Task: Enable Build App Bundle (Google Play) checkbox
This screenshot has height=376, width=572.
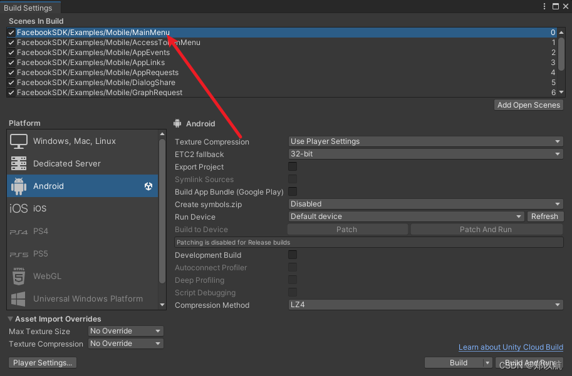Action: (x=293, y=191)
